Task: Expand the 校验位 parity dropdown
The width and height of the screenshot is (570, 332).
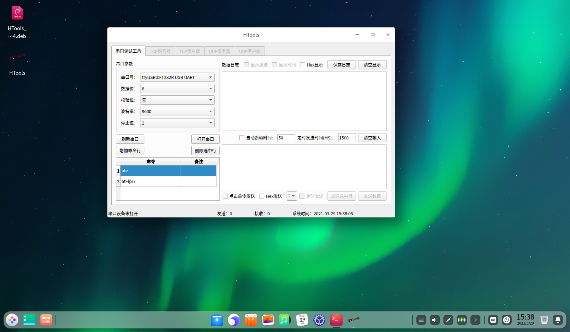Action: click(x=177, y=100)
